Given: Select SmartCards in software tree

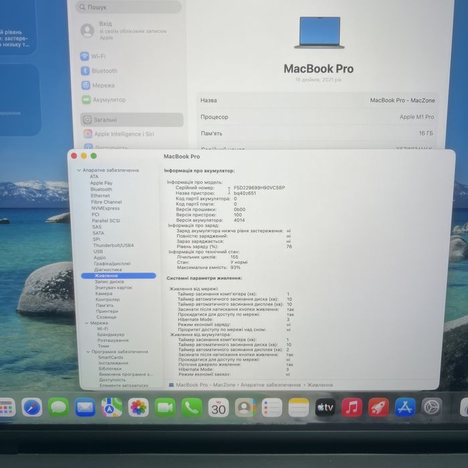Looking at the screenshot, I should click(x=111, y=357).
